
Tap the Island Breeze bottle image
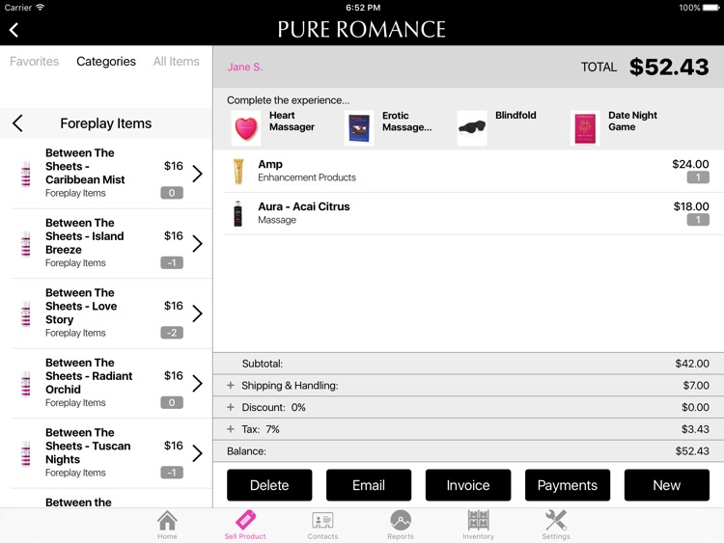tap(26, 244)
